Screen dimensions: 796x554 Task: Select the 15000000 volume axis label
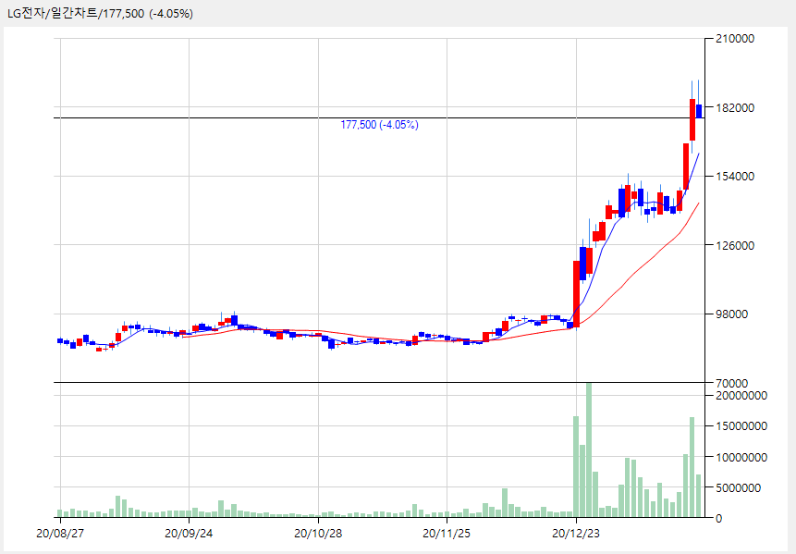point(741,426)
